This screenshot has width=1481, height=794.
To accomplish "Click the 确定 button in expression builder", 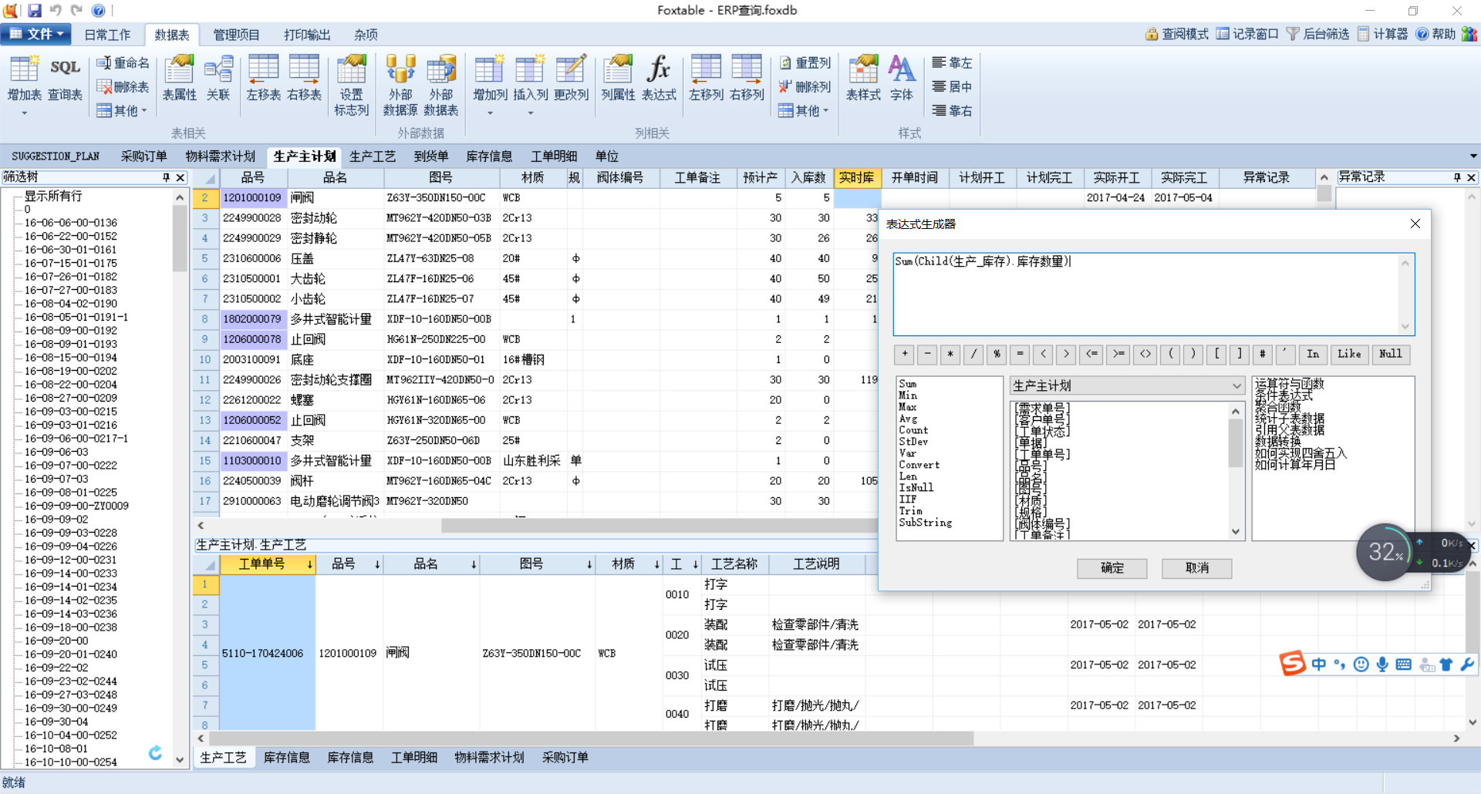I will tap(1112, 568).
